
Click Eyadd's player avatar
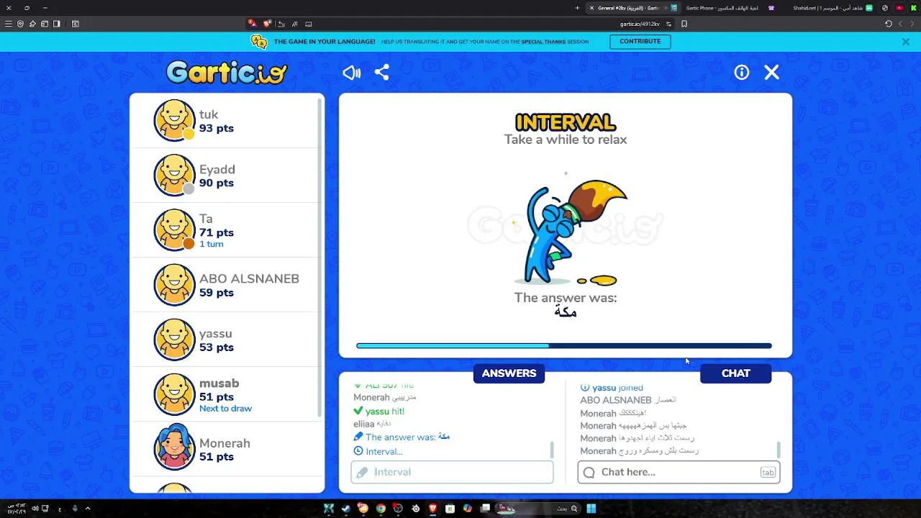coord(174,175)
